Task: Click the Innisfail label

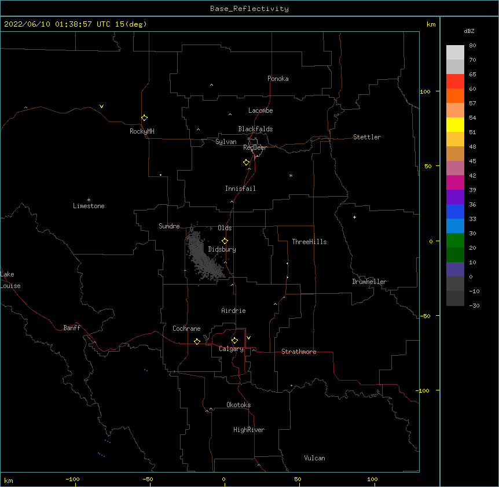Action: (x=240, y=189)
